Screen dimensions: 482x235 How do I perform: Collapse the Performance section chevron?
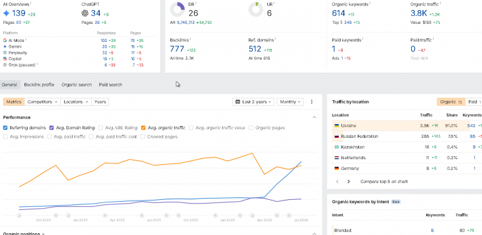pos(314,118)
